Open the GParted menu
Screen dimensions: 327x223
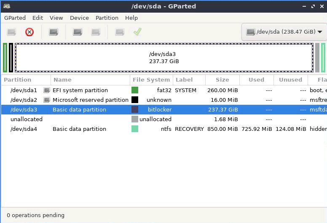click(x=15, y=18)
